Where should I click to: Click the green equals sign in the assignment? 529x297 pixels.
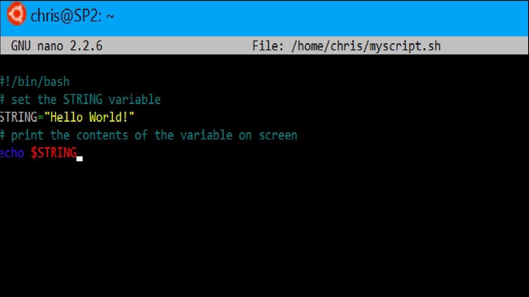(41, 117)
